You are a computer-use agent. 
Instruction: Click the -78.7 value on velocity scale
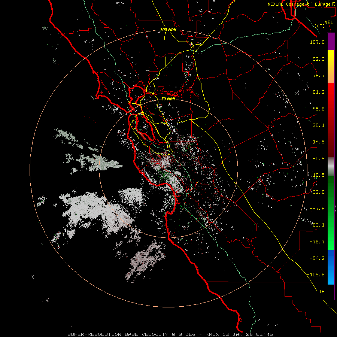tap(318, 242)
